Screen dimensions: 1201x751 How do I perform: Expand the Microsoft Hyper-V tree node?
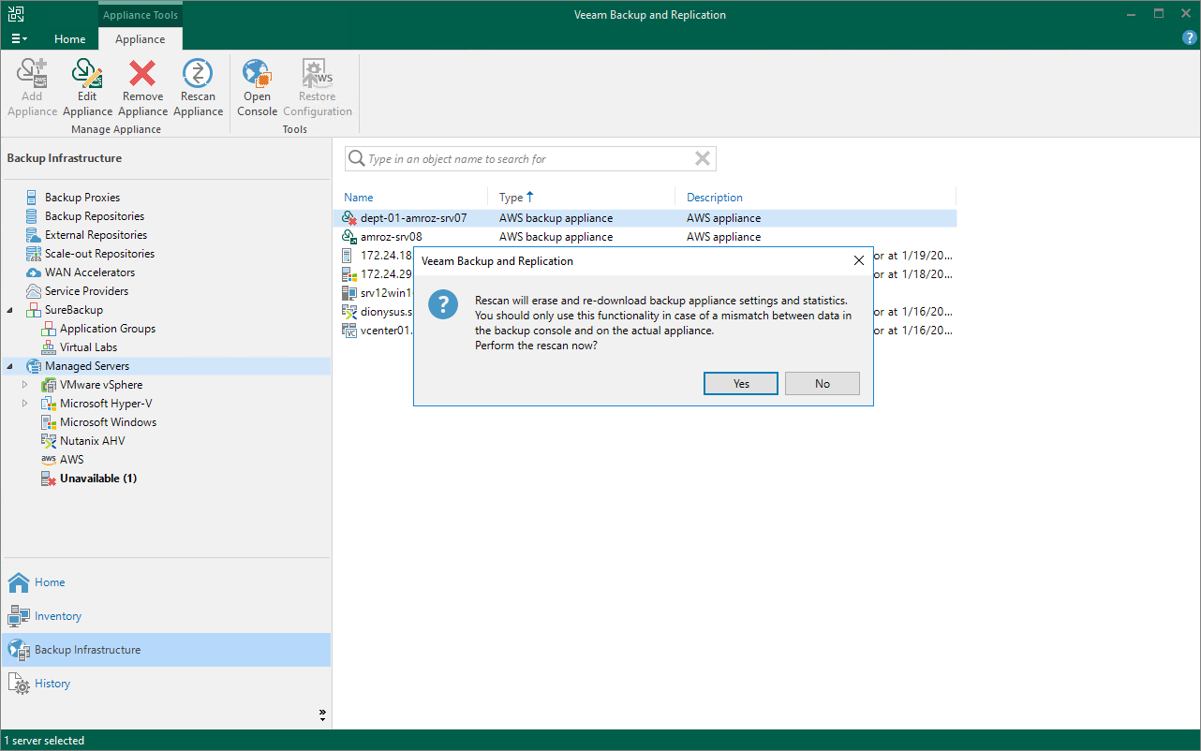25,404
